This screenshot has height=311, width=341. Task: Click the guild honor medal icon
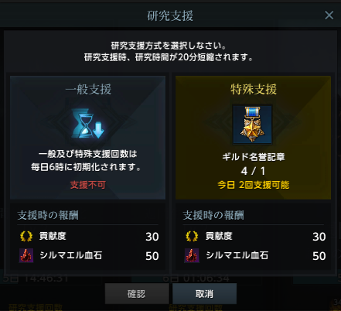252,125
